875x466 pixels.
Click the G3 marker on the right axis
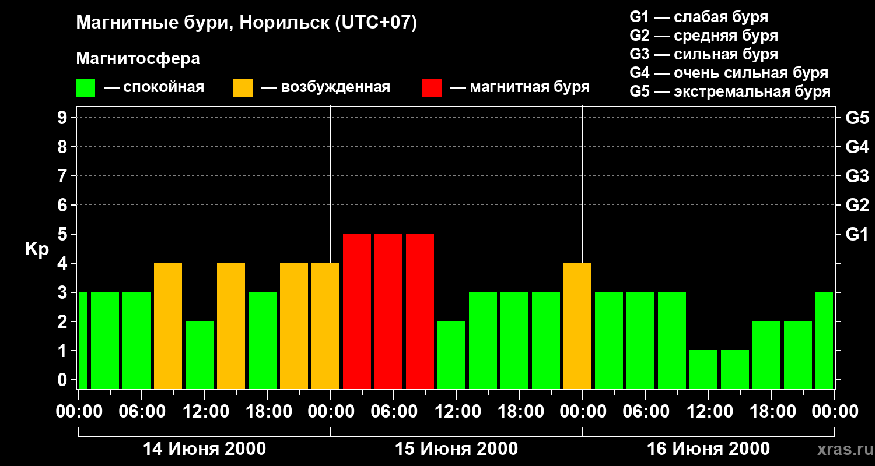pyautogui.click(x=857, y=176)
